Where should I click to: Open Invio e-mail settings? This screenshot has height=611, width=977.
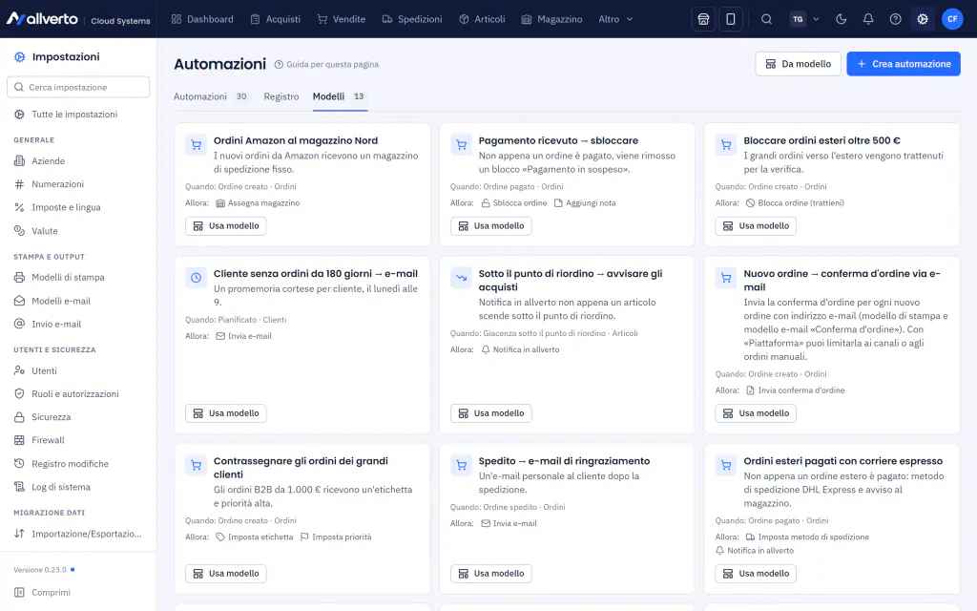tap(78, 324)
